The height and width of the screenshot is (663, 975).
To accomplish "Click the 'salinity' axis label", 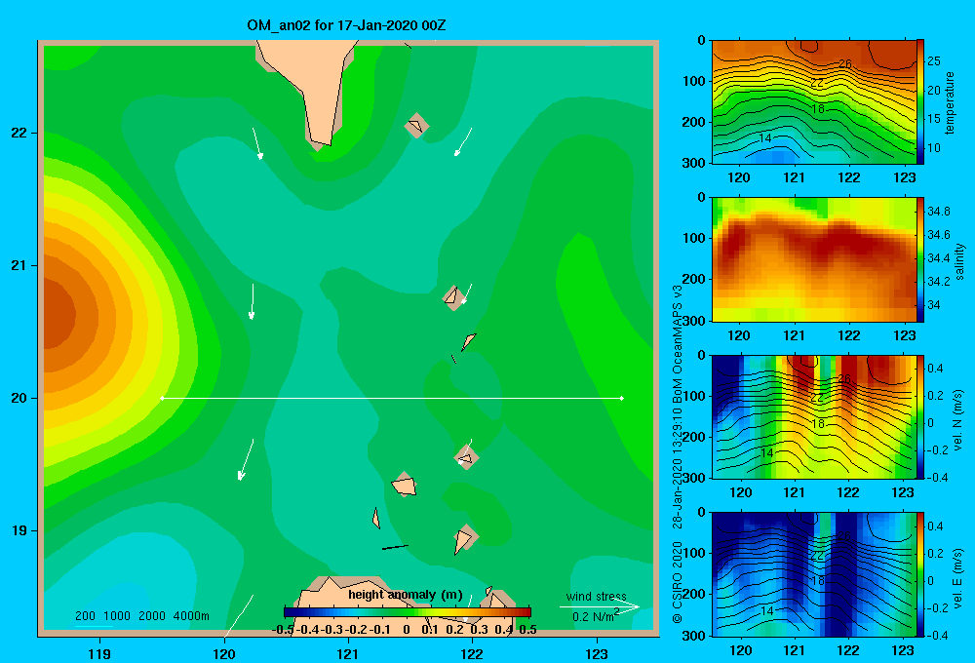I will point(959,260).
